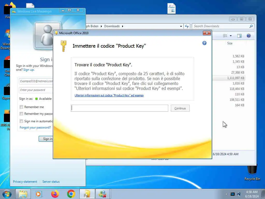
Task: Switch to Windows Live Messenger taskbar item
Action: coord(103,194)
